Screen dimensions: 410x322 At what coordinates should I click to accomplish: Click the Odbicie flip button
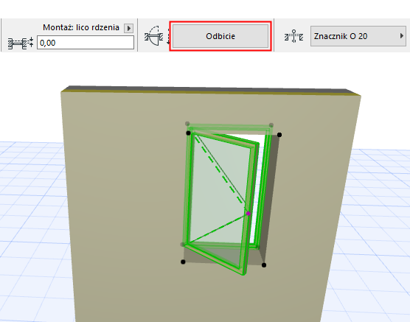[220, 36]
